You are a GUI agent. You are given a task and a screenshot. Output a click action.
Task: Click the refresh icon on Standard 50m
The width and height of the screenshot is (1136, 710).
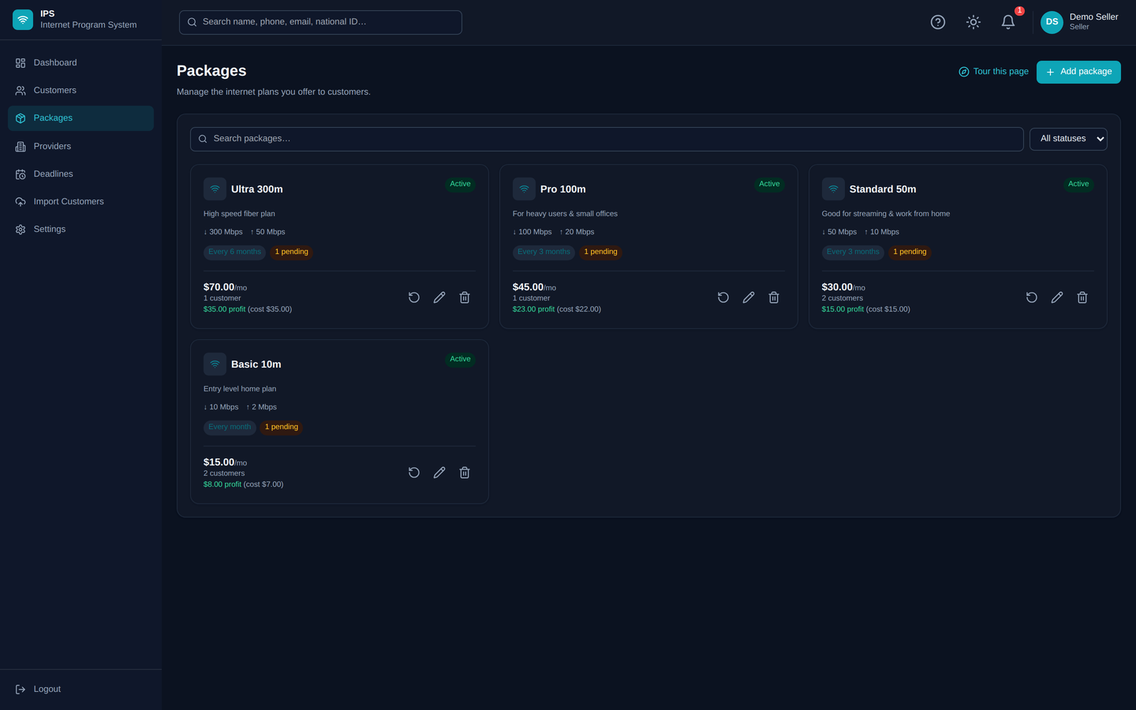pyautogui.click(x=1032, y=297)
